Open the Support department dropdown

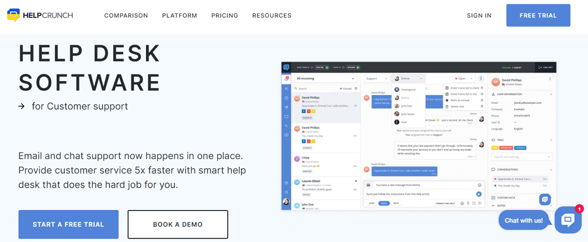coord(377,79)
